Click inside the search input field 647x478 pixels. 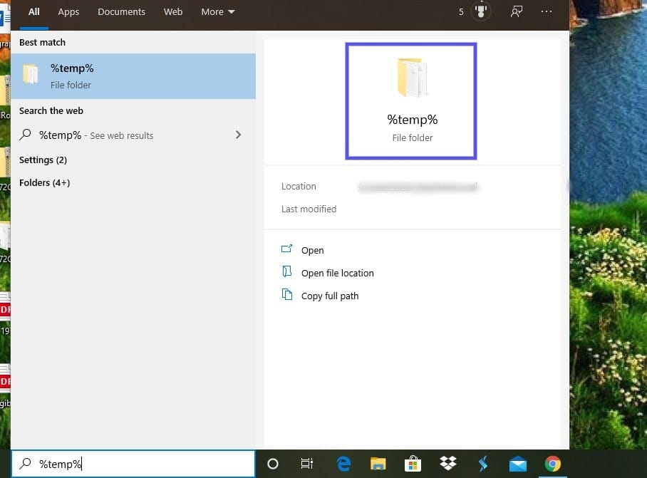[x=132, y=464]
